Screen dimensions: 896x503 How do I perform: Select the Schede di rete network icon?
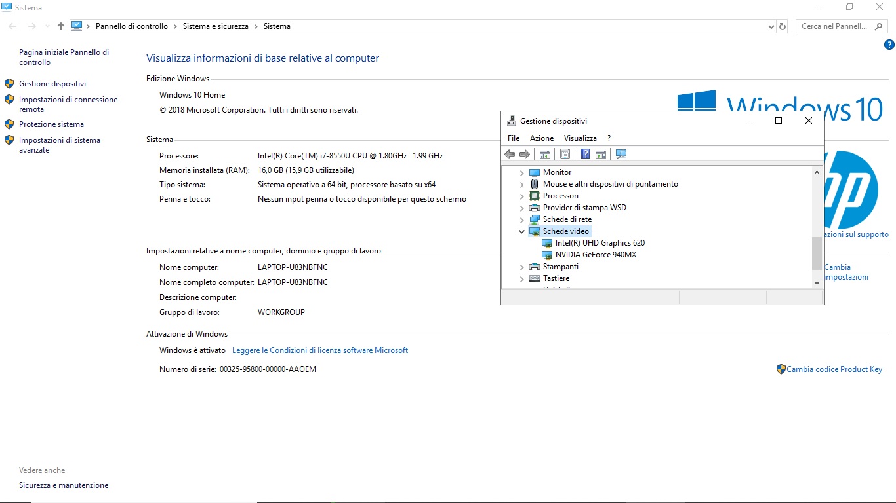(535, 219)
